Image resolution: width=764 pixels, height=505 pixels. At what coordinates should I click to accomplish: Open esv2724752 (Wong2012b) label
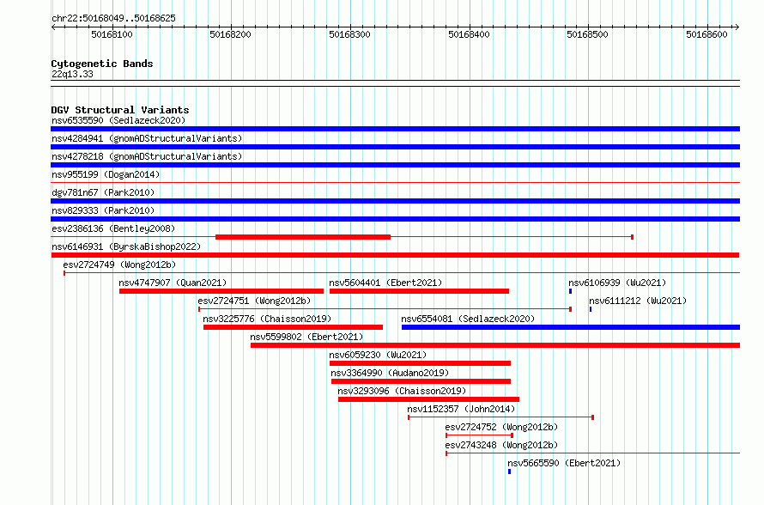point(501,427)
